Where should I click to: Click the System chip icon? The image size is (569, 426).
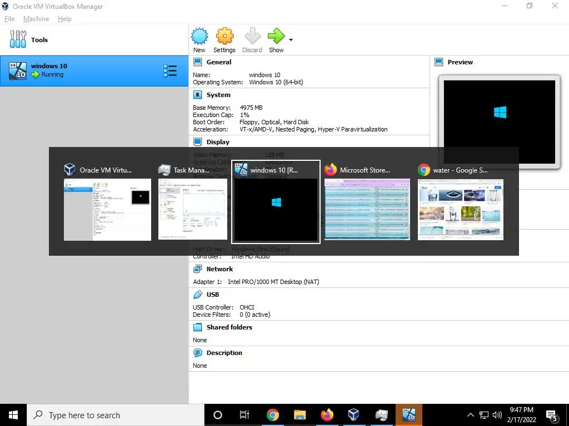[198, 95]
